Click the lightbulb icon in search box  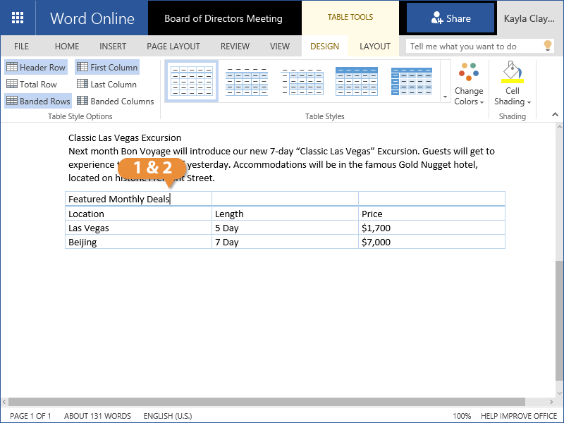pyautogui.click(x=547, y=46)
